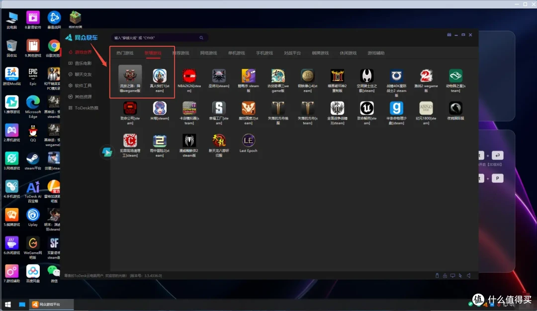Open ToDesk AI 百宝箱 desktop icon

click(33, 192)
